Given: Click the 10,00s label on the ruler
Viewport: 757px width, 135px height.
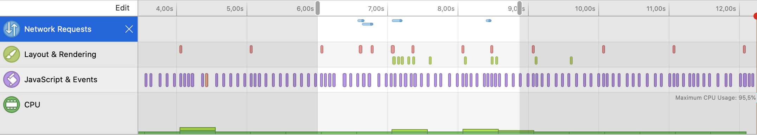Looking at the screenshot, I should (x=585, y=9).
